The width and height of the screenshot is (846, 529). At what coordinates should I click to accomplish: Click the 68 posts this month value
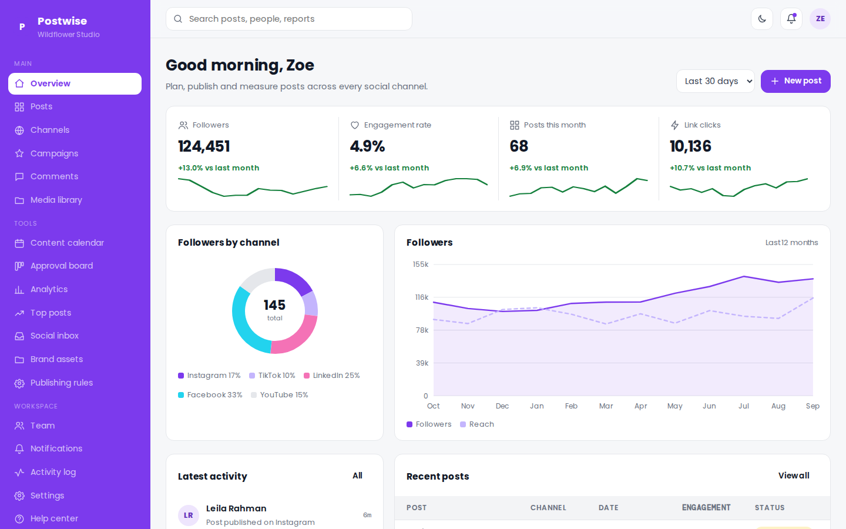[519, 146]
